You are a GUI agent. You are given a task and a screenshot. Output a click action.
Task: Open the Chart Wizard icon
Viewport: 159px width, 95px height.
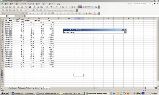(x=80, y=7)
